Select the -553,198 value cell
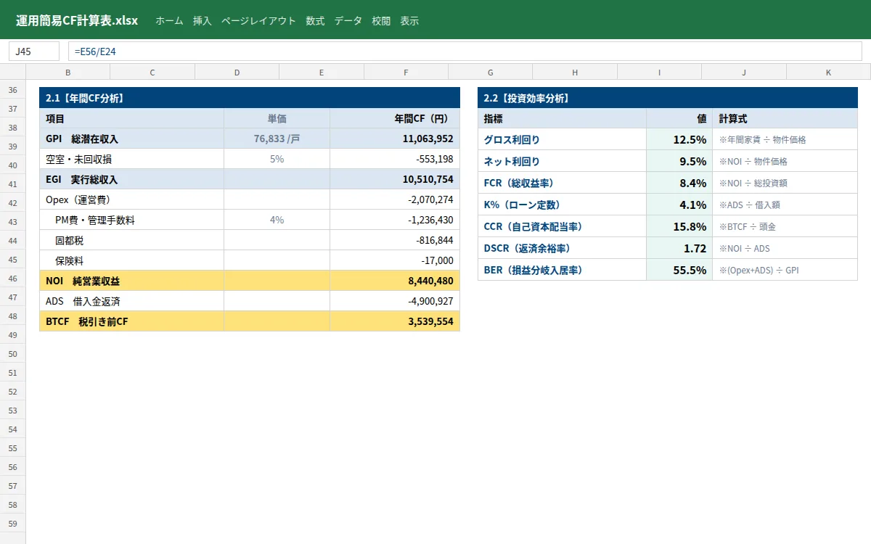871x544 pixels. point(395,159)
